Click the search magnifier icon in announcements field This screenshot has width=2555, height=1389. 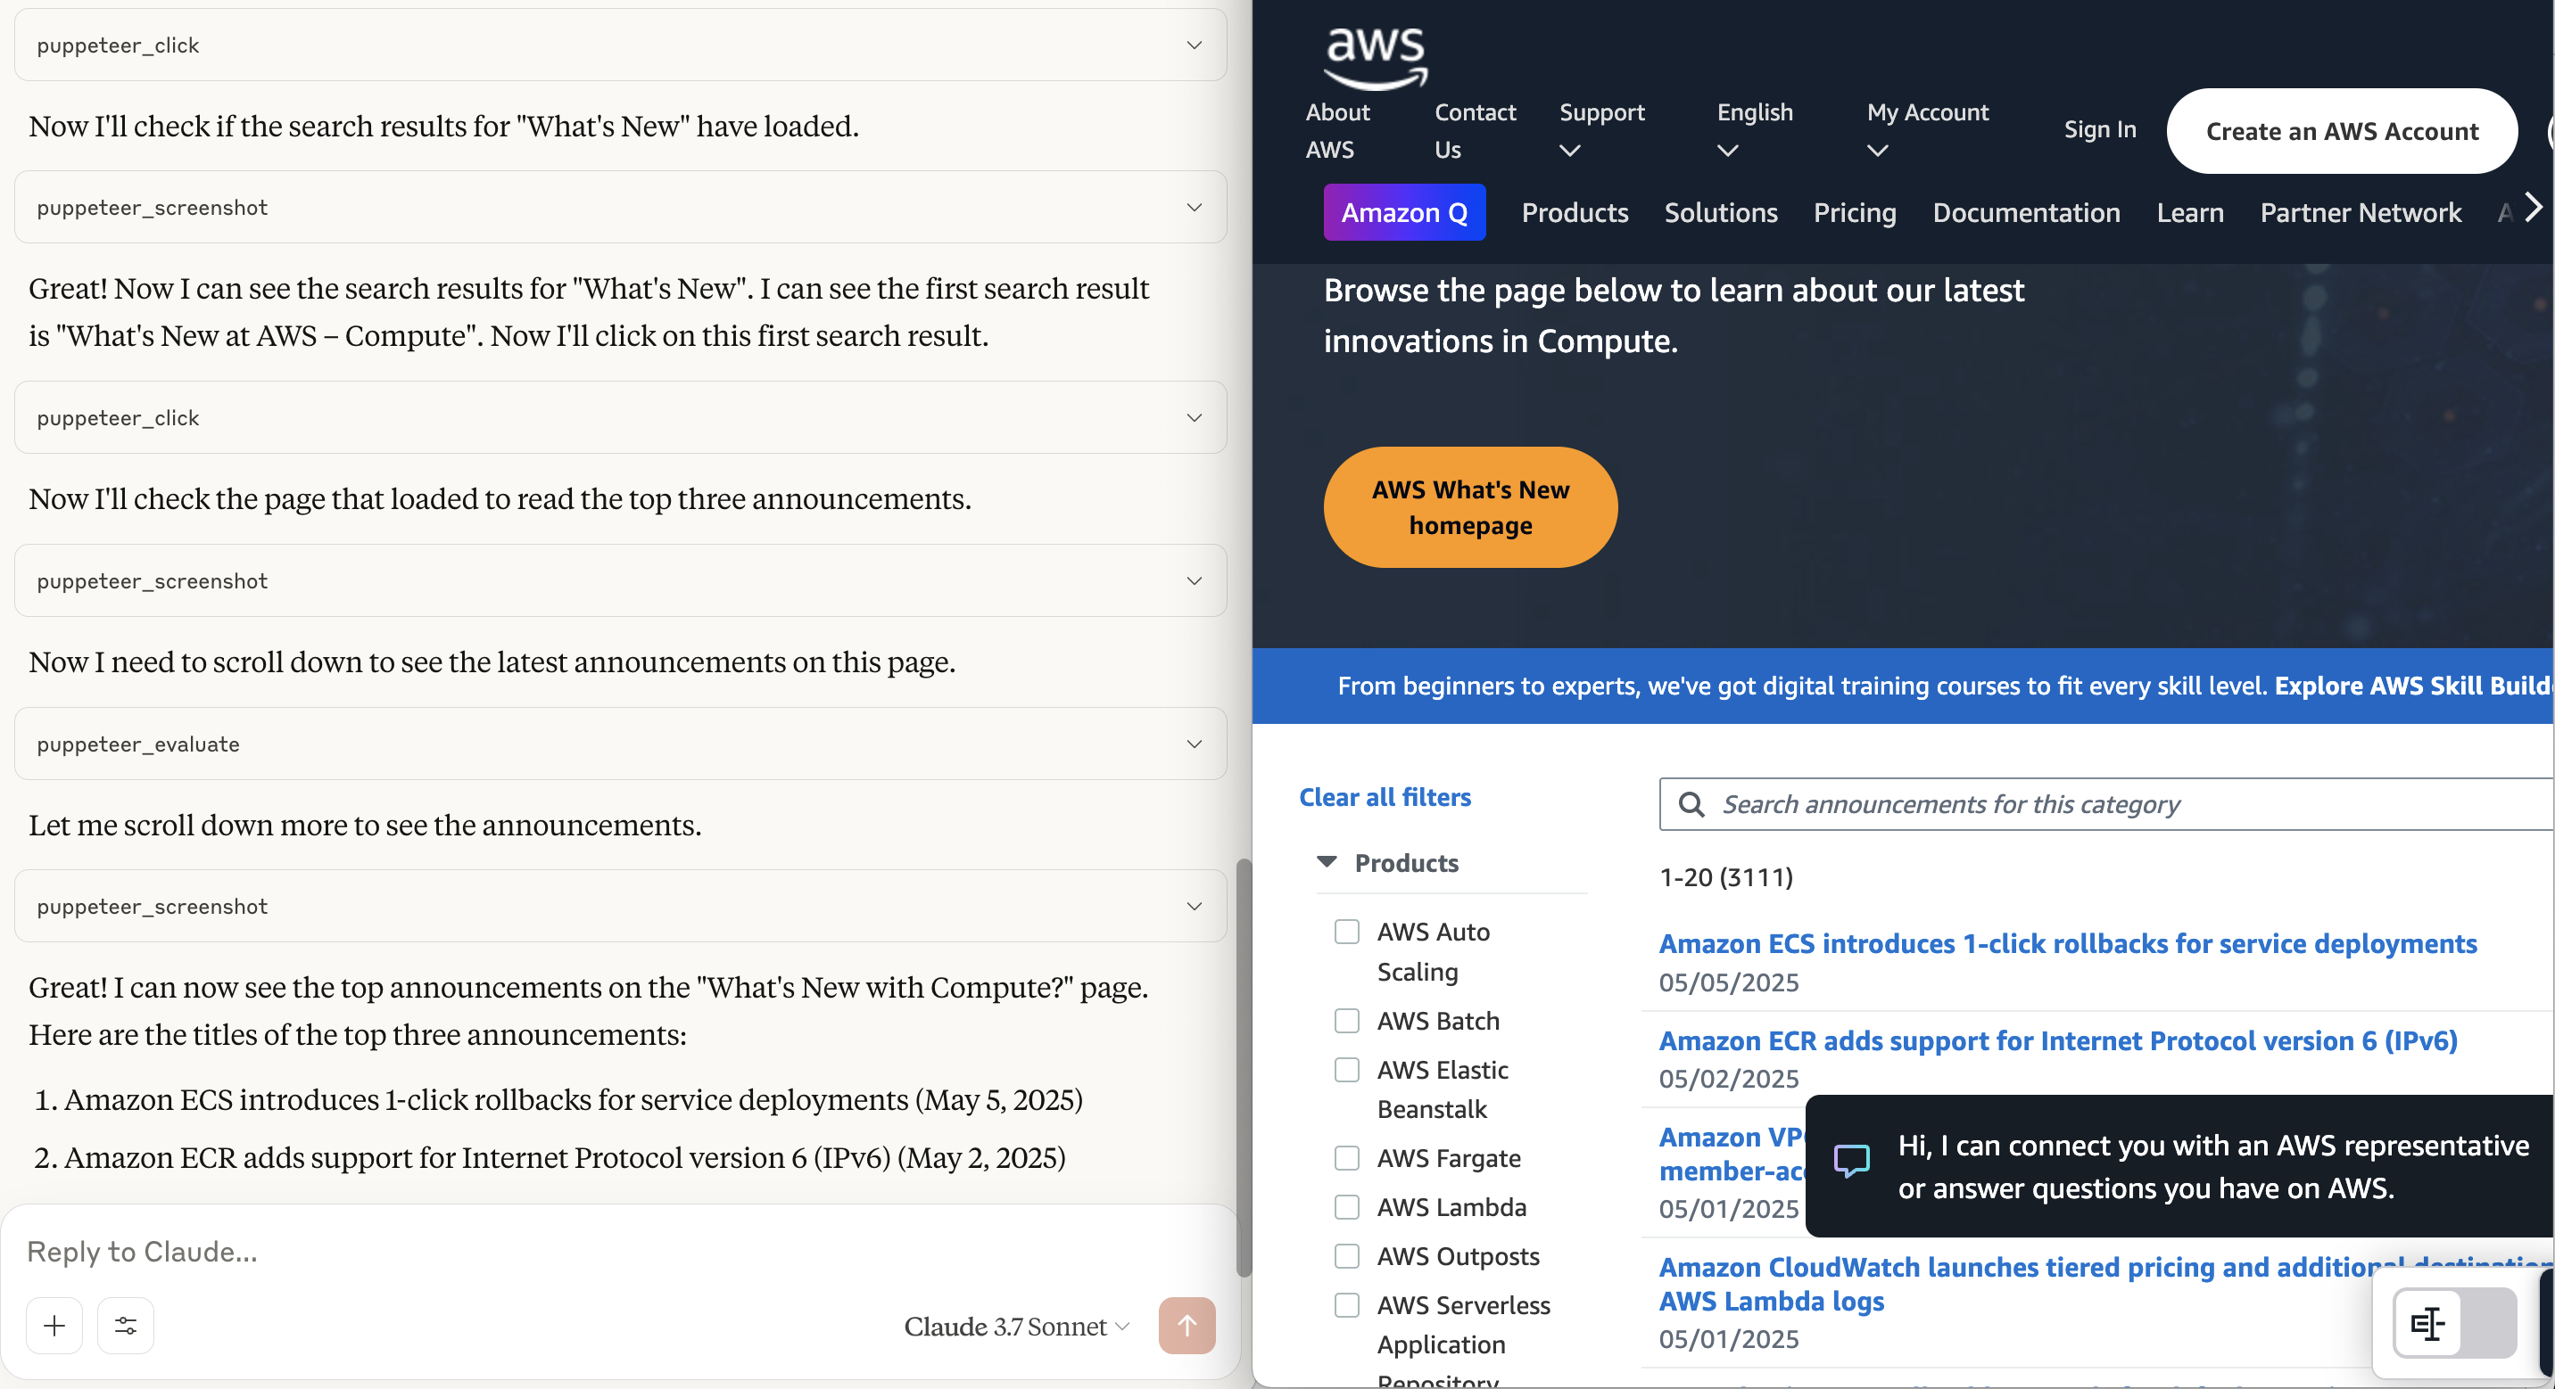(x=1691, y=804)
